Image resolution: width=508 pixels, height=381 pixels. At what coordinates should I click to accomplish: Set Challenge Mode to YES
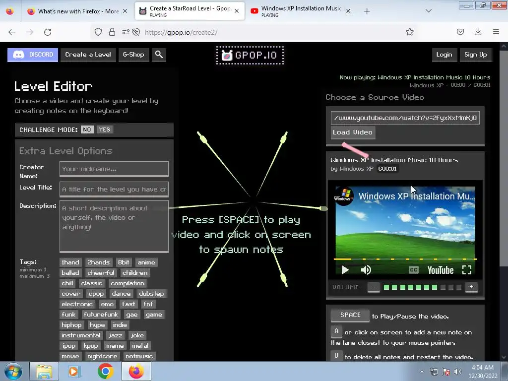click(104, 129)
